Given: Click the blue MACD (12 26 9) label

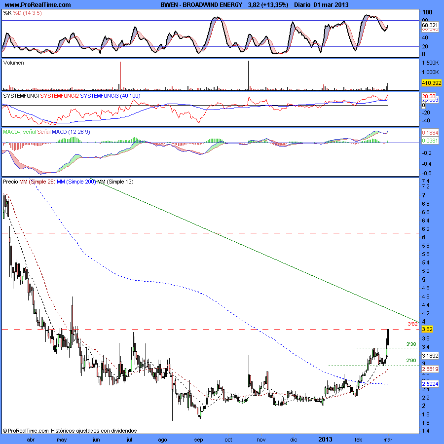Looking at the screenshot, I should pyautogui.click(x=71, y=132).
